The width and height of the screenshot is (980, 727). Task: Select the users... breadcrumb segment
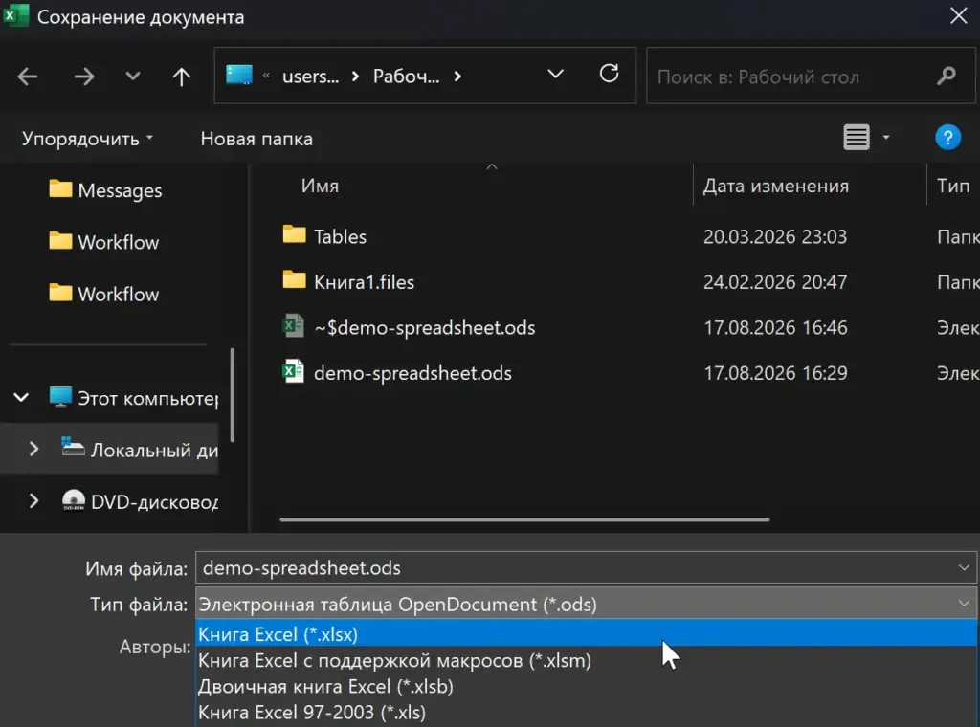click(x=310, y=77)
